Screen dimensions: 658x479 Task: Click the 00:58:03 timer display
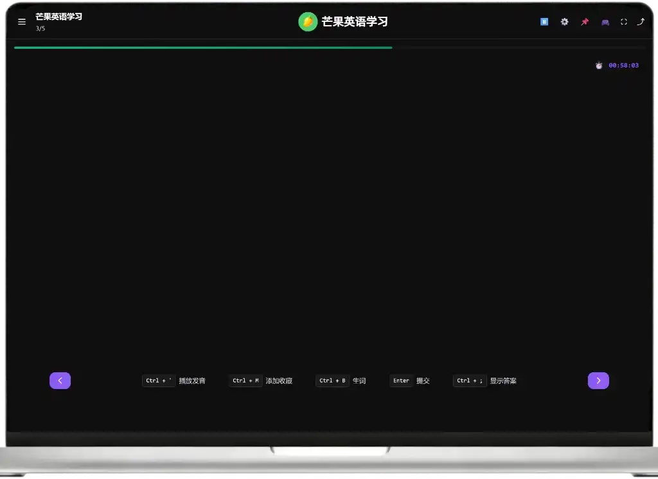pos(623,66)
